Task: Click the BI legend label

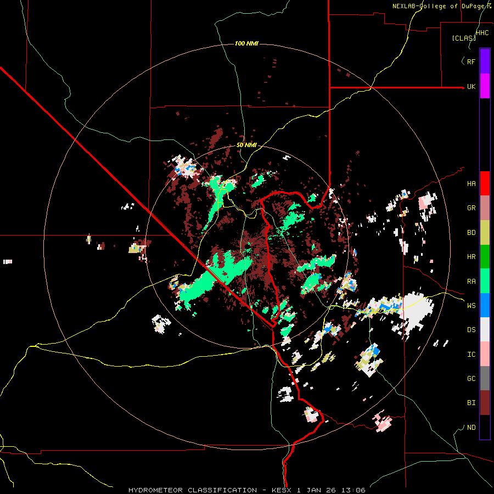Action: [471, 403]
